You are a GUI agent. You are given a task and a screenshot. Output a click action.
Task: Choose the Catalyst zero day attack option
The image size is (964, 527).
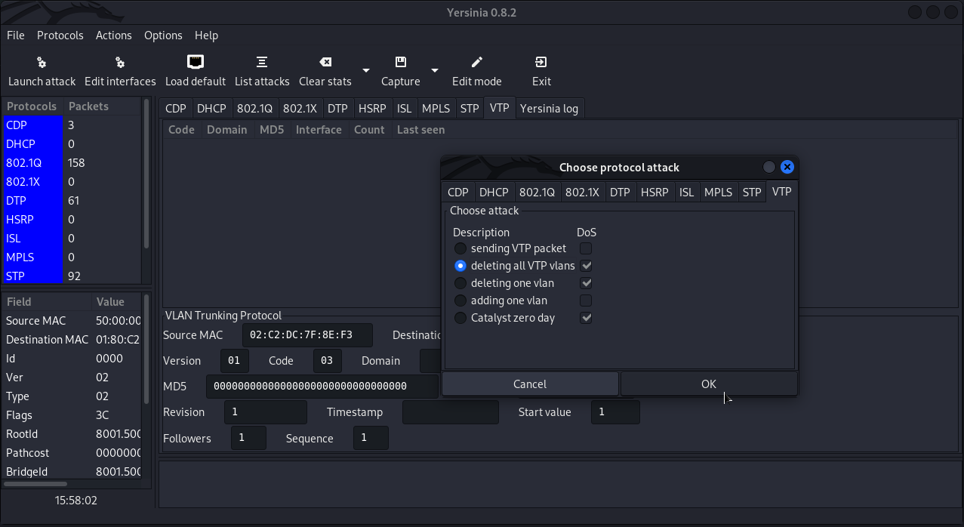(x=460, y=318)
